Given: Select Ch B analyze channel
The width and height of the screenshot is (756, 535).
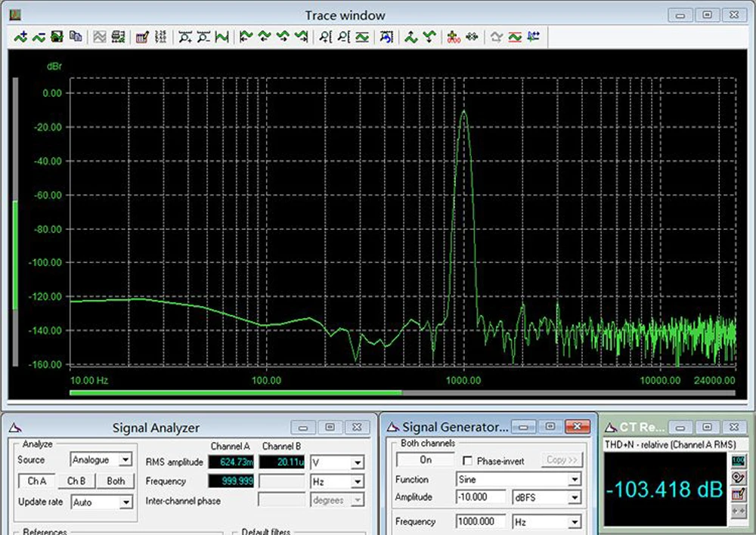Looking at the screenshot, I should 76,481.
